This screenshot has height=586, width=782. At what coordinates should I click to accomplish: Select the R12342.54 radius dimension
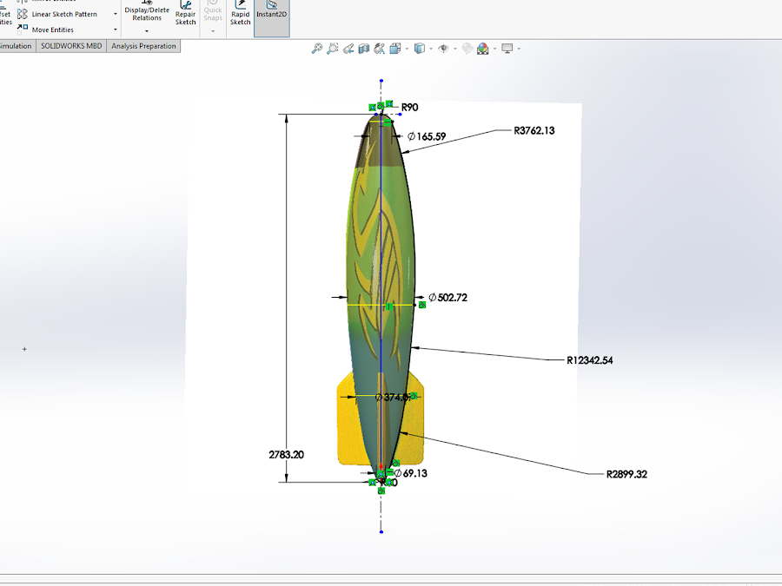[x=589, y=360]
